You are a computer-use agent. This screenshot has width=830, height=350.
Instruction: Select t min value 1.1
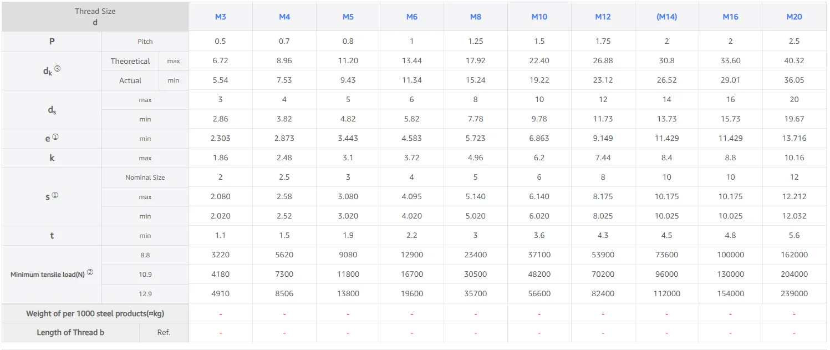pos(221,235)
